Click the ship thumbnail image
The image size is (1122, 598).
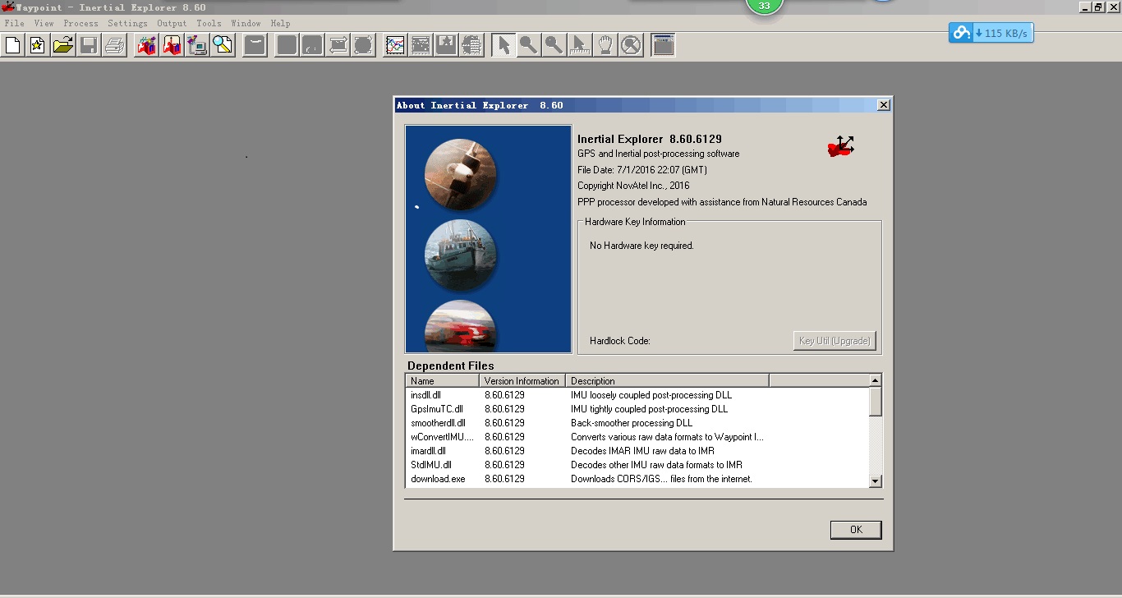click(x=461, y=255)
